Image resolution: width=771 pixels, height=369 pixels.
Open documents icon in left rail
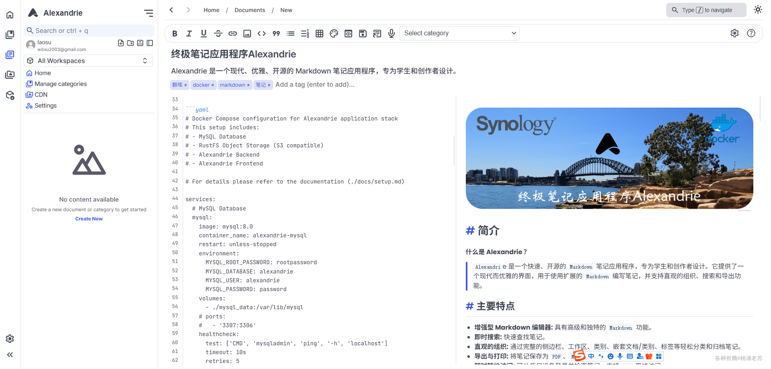(x=10, y=55)
